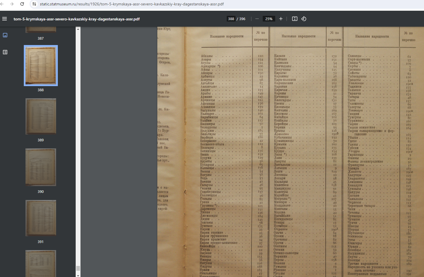This screenshot has width=424, height=277.
Task: Zoom out using the minus button
Action: 257,19
